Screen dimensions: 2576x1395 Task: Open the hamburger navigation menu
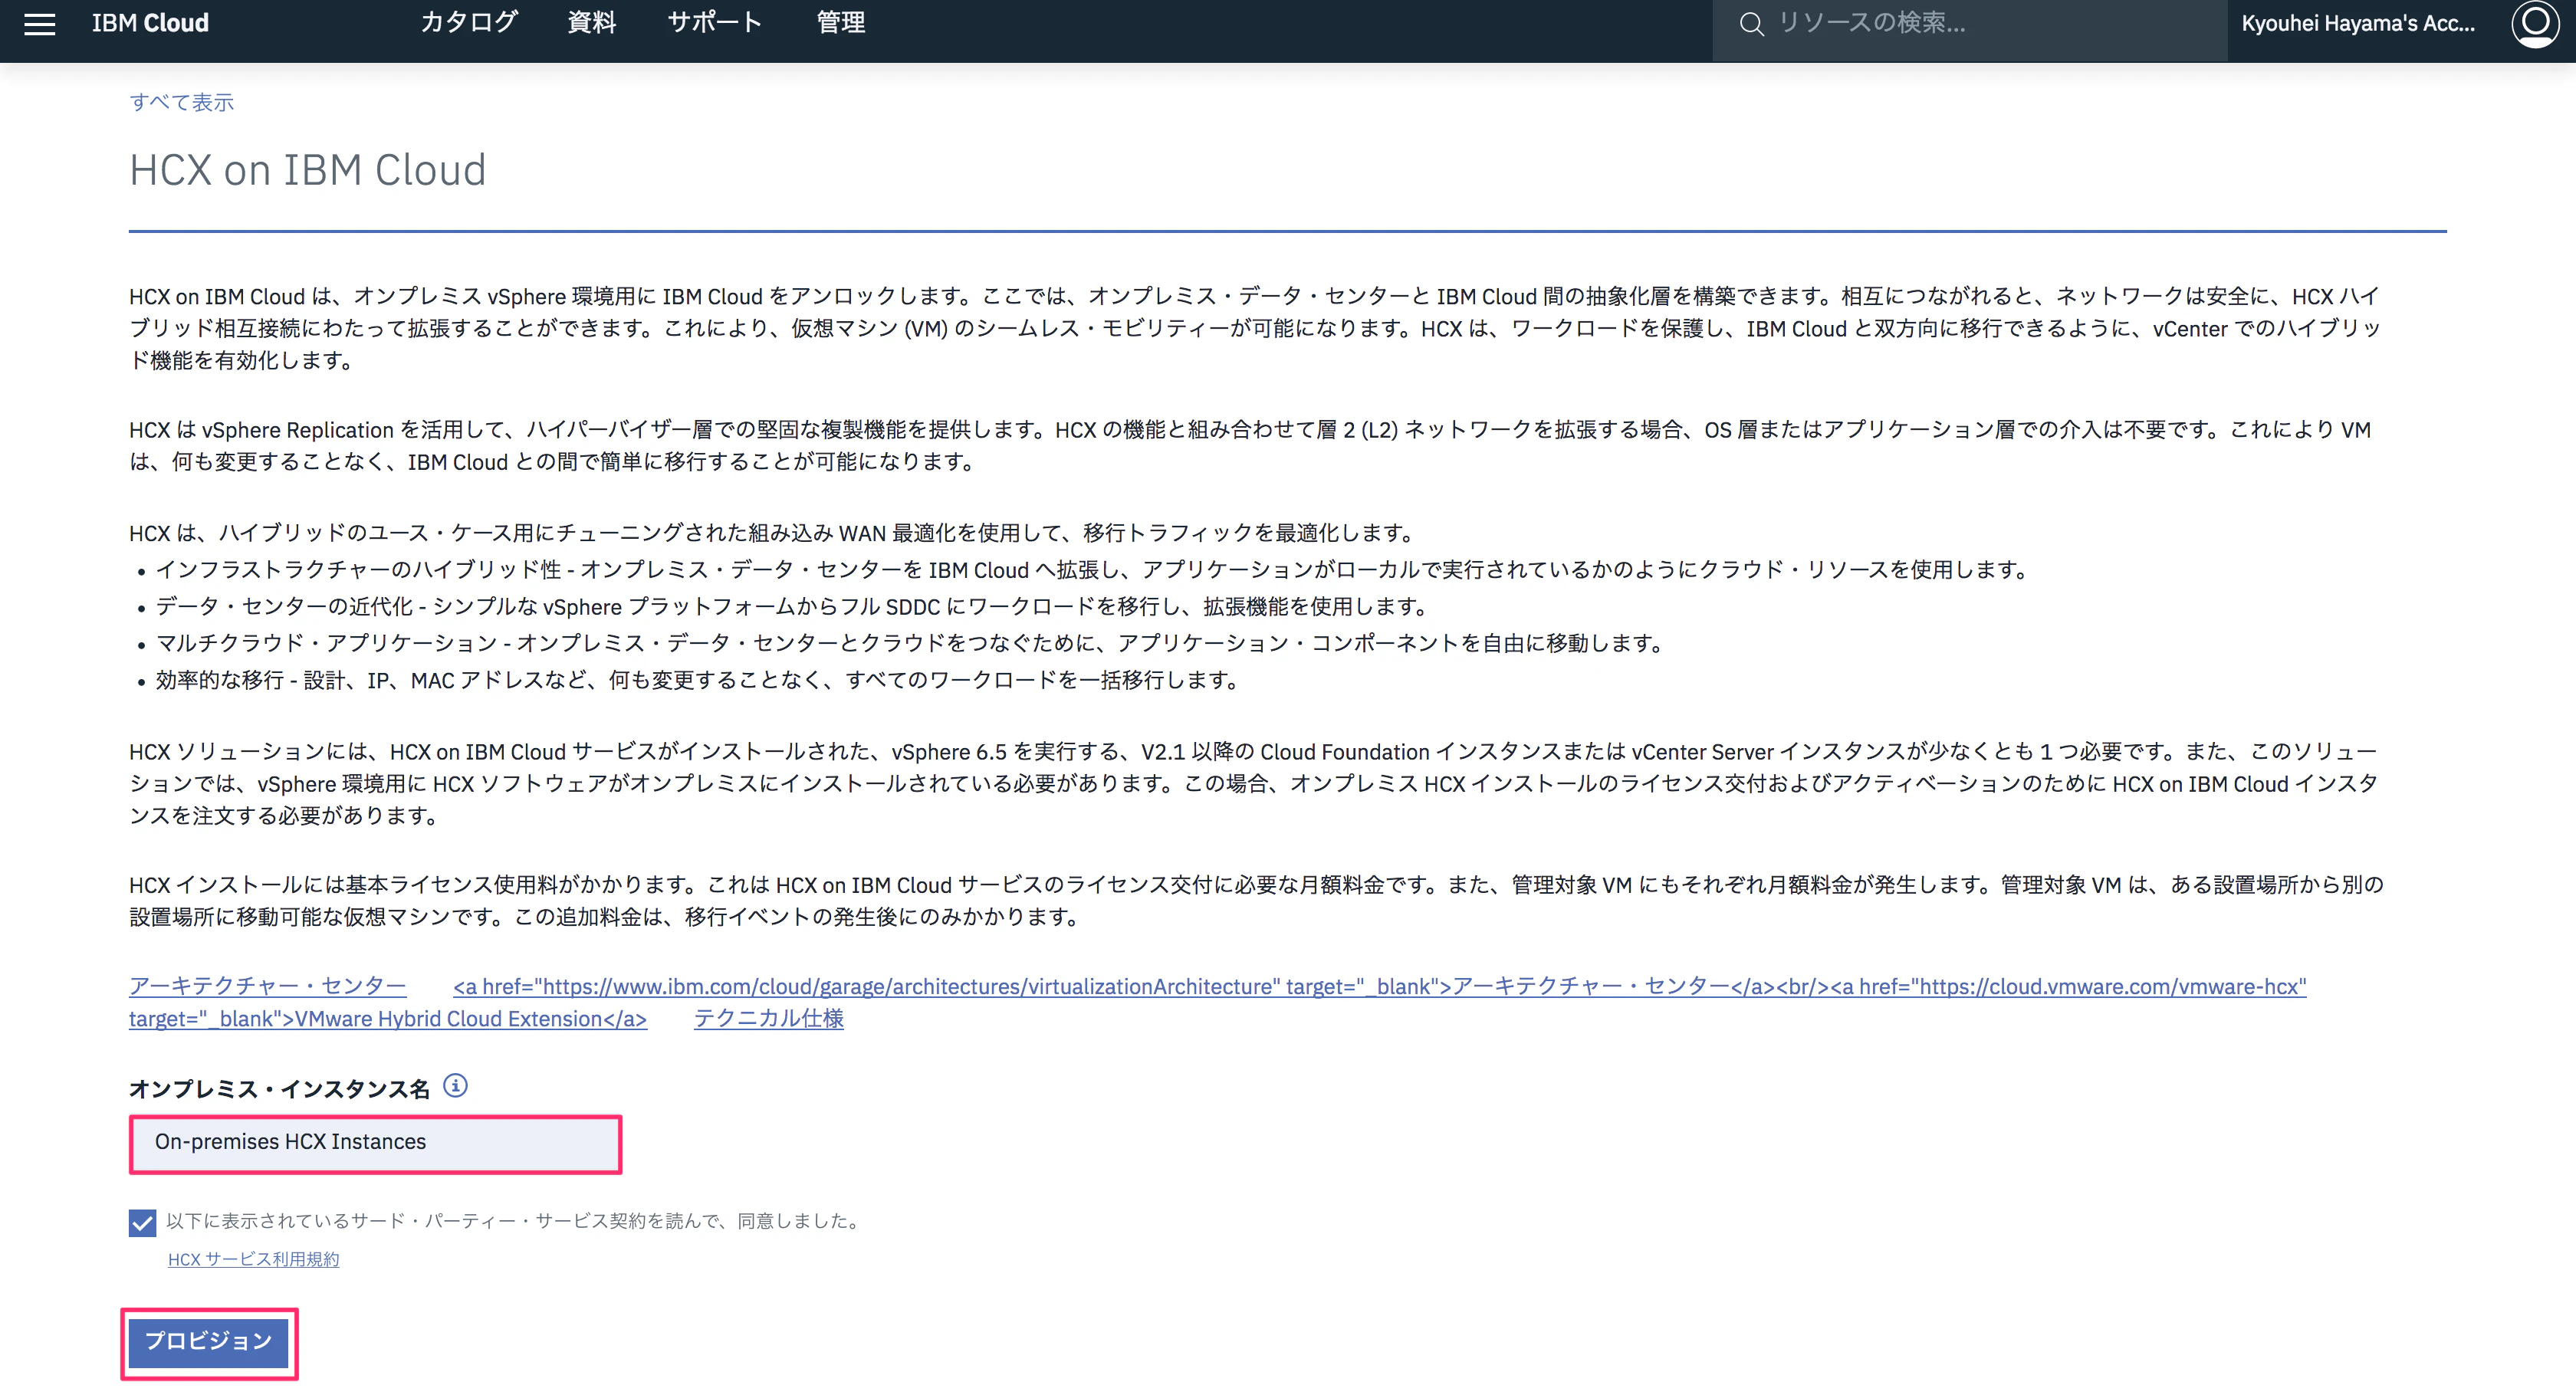[39, 23]
